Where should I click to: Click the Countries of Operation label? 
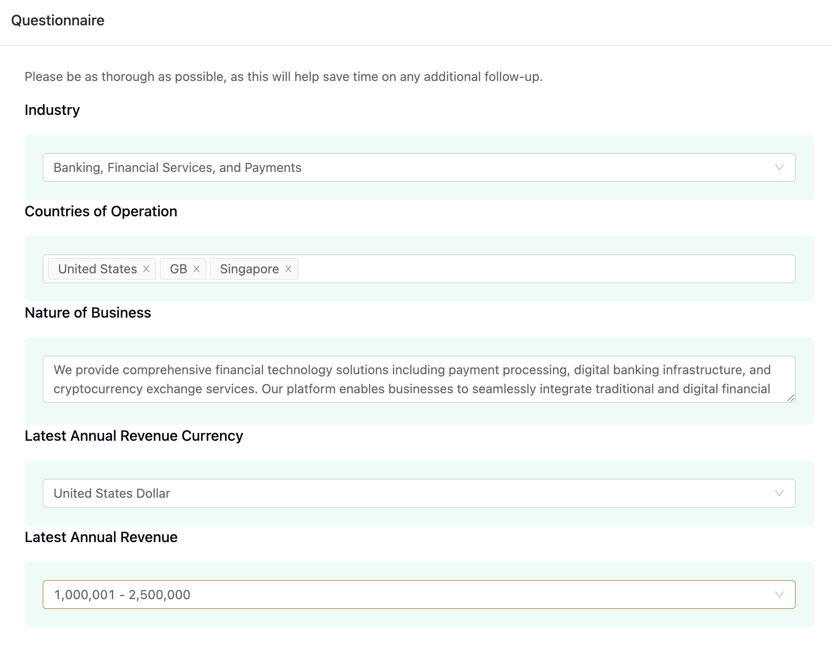pyautogui.click(x=101, y=211)
